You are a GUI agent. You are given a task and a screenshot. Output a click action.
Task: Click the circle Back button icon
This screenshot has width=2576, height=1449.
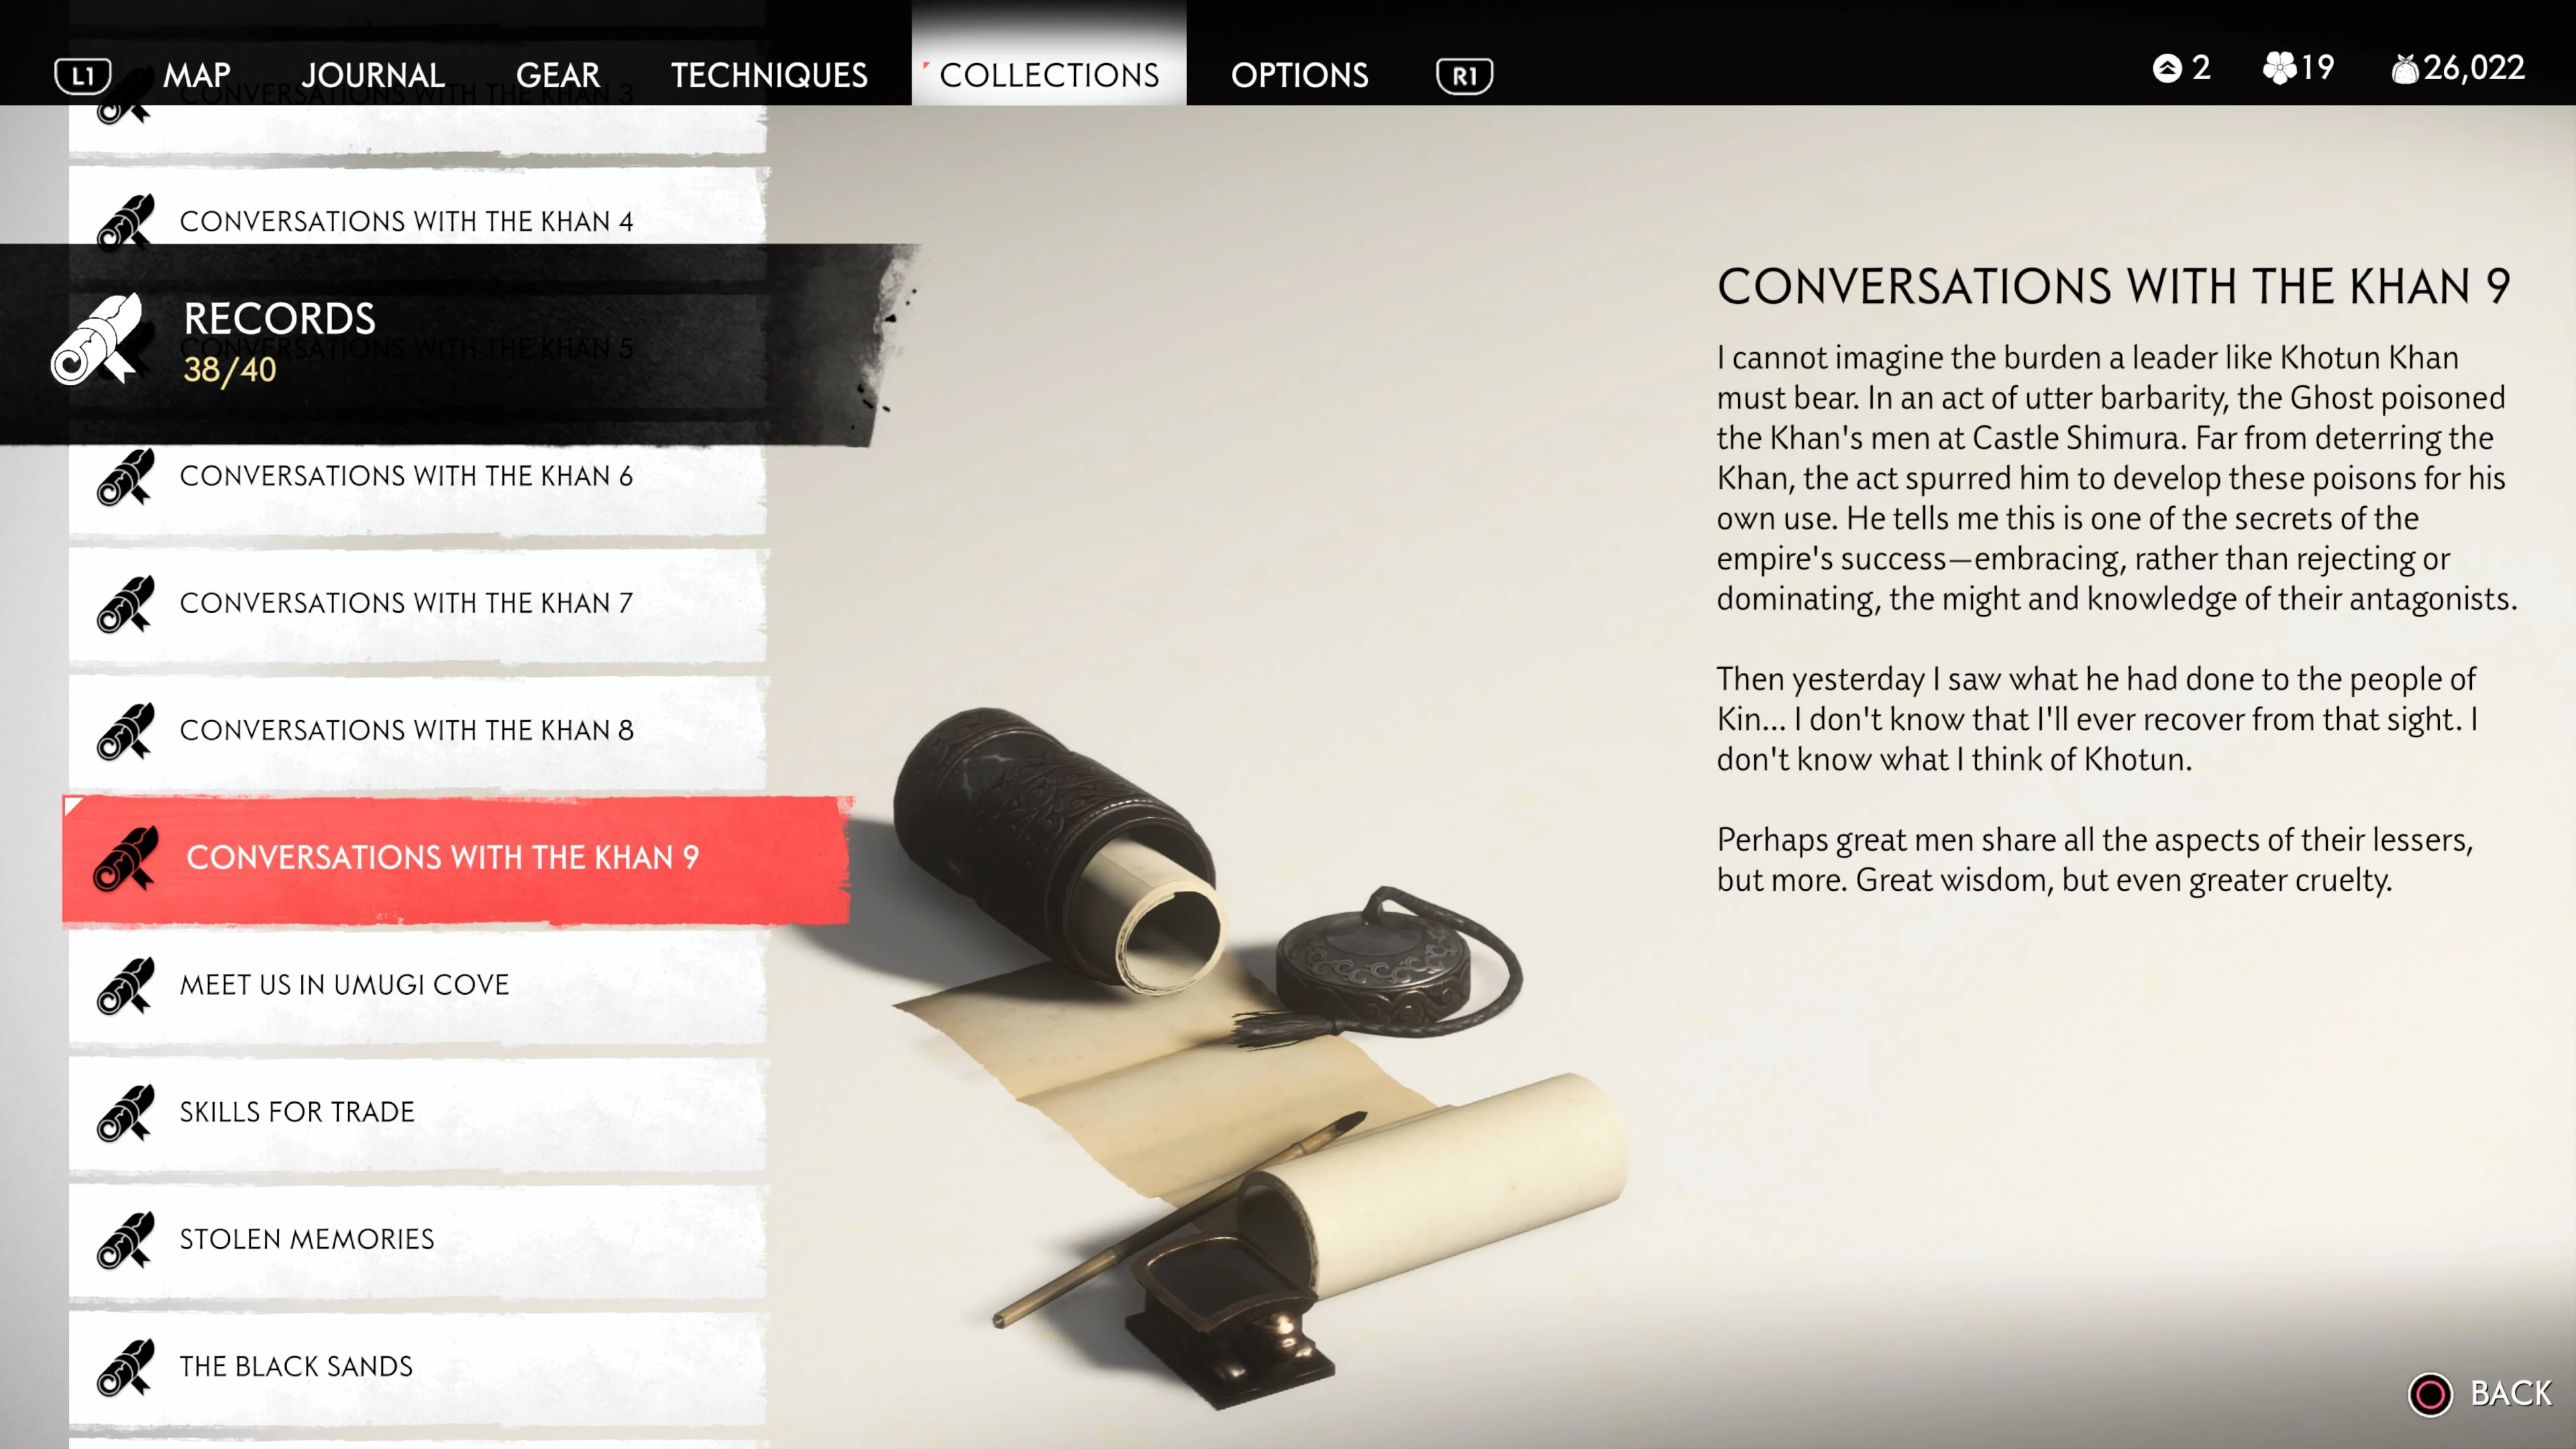pyautogui.click(x=2430, y=1393)
